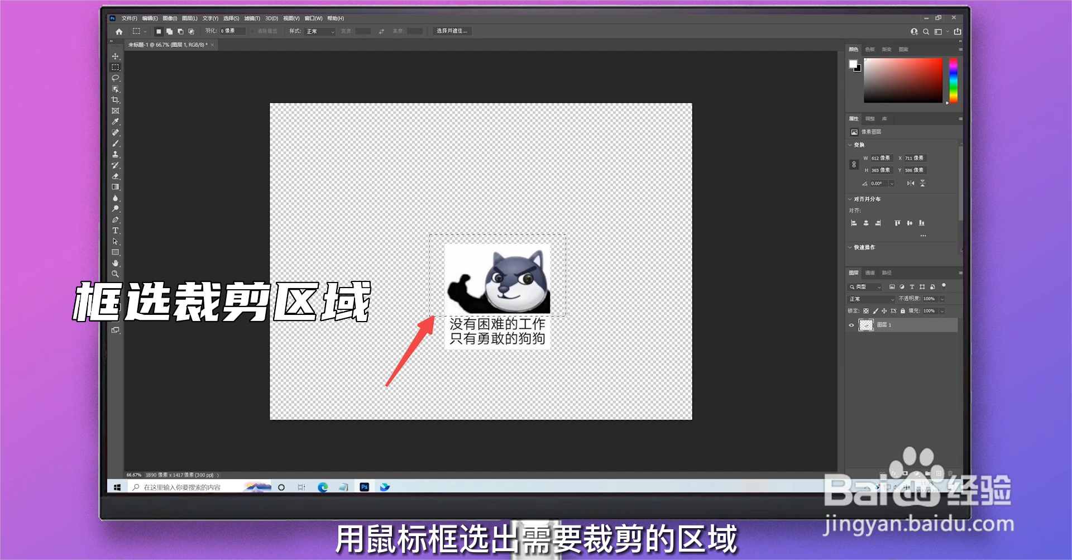
Task: Choose New Selection mode button
Action: [x=159, y=31]
